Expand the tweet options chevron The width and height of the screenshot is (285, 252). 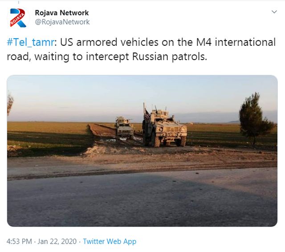(274, 12)
